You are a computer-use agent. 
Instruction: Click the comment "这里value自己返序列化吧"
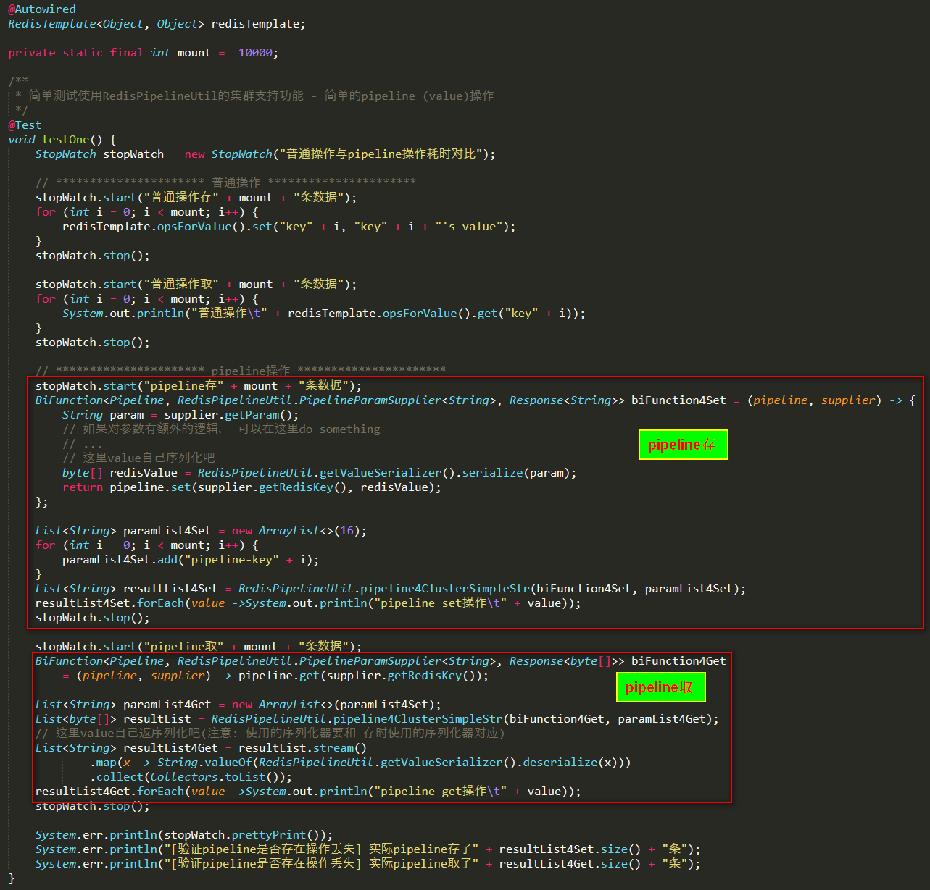click(270, 734)
